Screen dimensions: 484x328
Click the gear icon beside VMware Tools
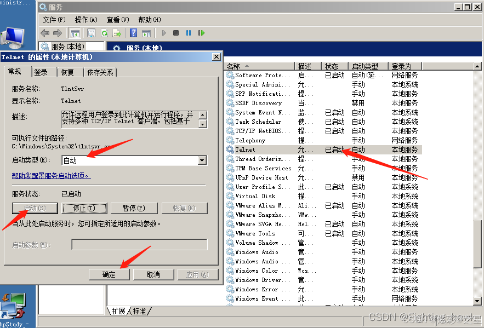pyautogui.click(x=230, y=233)
